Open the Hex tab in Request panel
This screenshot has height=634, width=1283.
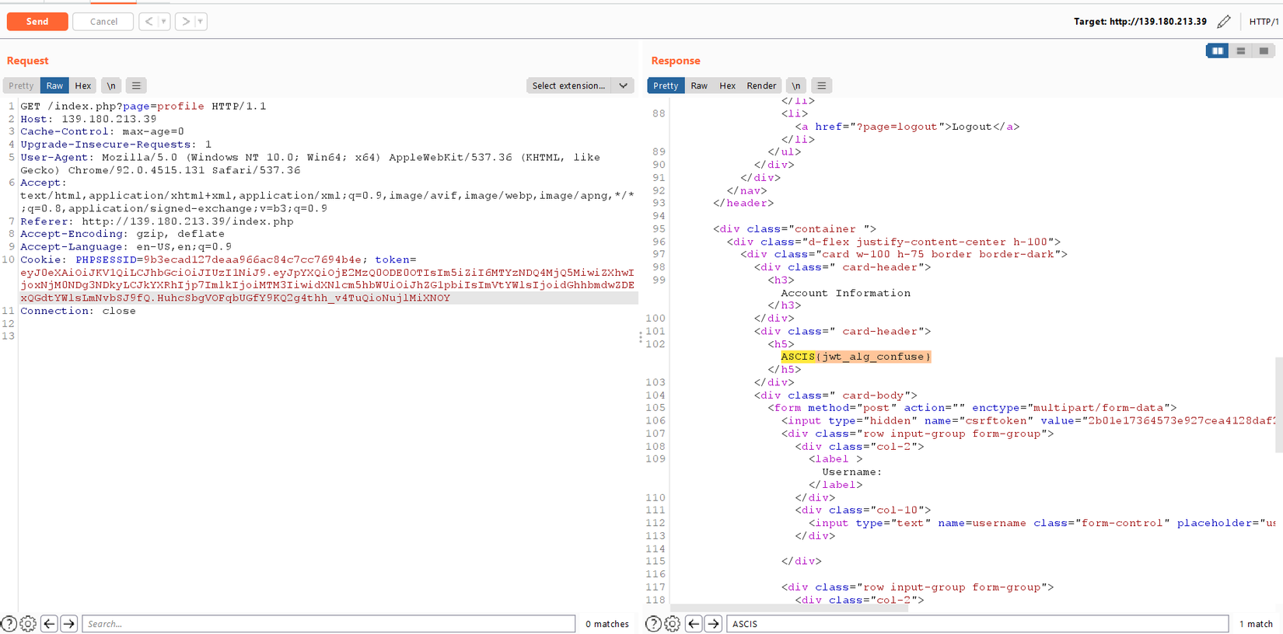(x=83, y=85)
